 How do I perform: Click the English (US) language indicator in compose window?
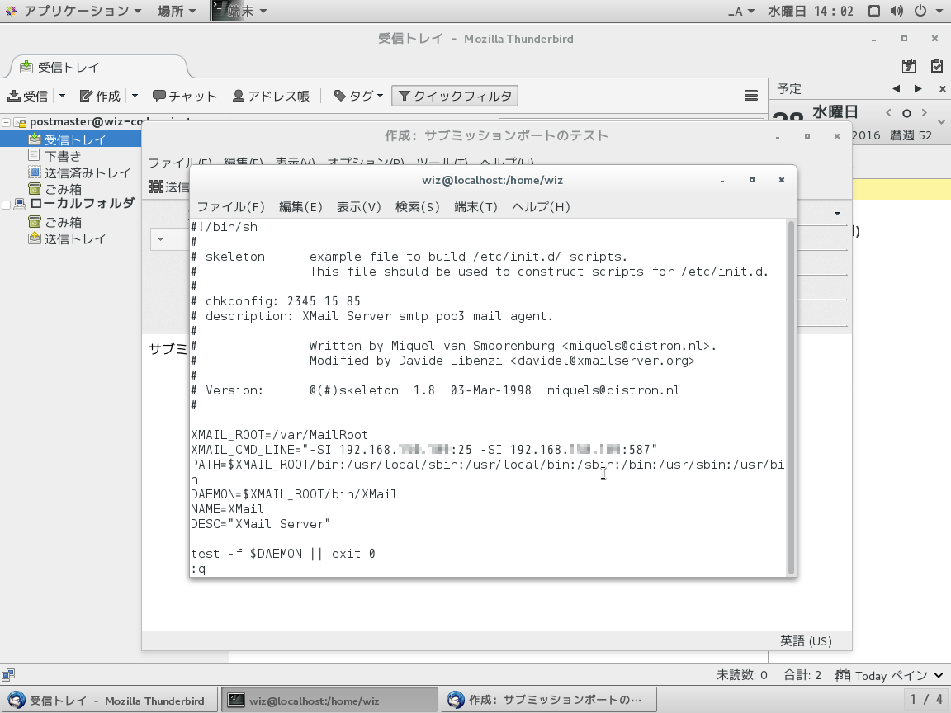tap(806, 641)
